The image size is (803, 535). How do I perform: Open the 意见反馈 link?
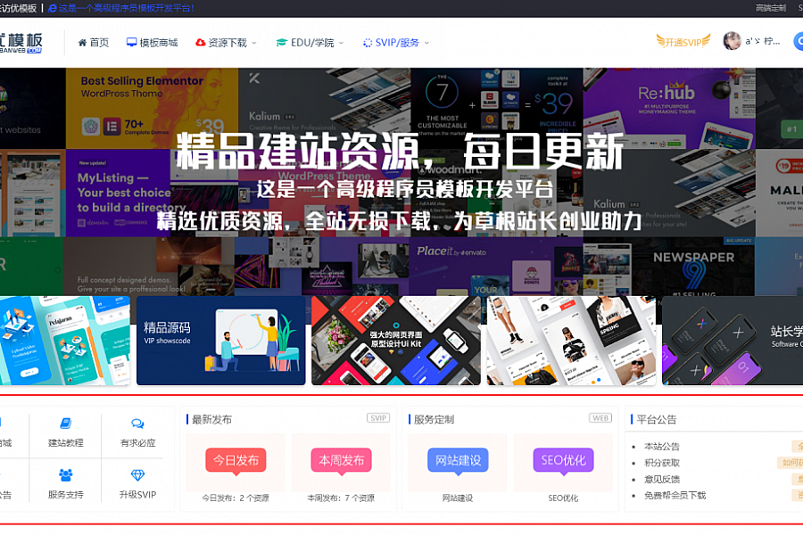662,479
